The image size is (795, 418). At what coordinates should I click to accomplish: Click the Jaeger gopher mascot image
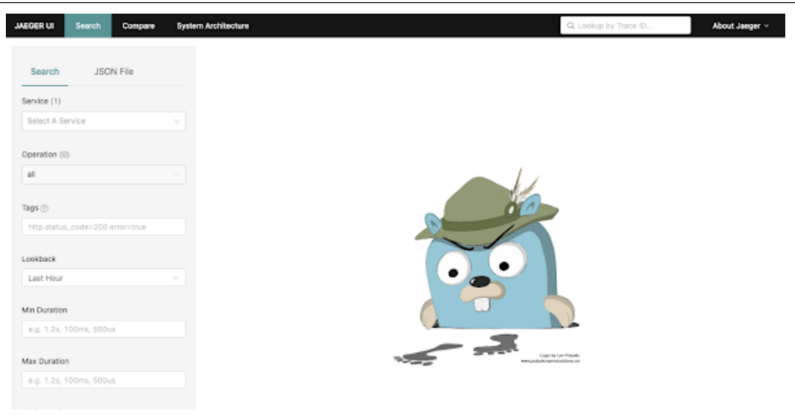(488, 266)
